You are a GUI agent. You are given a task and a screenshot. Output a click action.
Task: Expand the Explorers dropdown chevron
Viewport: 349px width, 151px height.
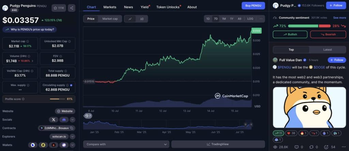click(72, 137)
